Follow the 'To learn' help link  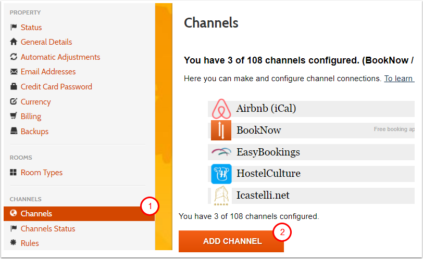point(399,79)
